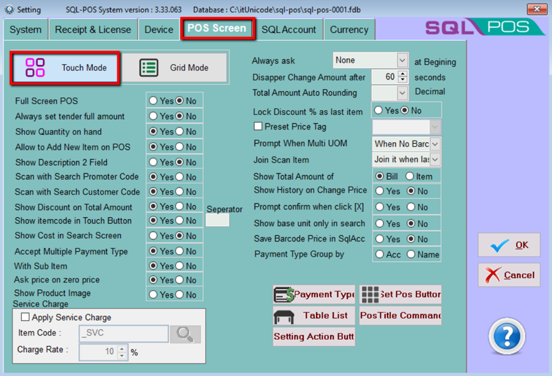552x376 pixels.
Task: Click the Seperator text field
Action: (217, 221)
